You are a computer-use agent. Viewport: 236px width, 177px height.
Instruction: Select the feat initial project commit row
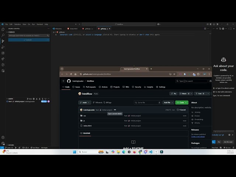click(x=28, y=101)
